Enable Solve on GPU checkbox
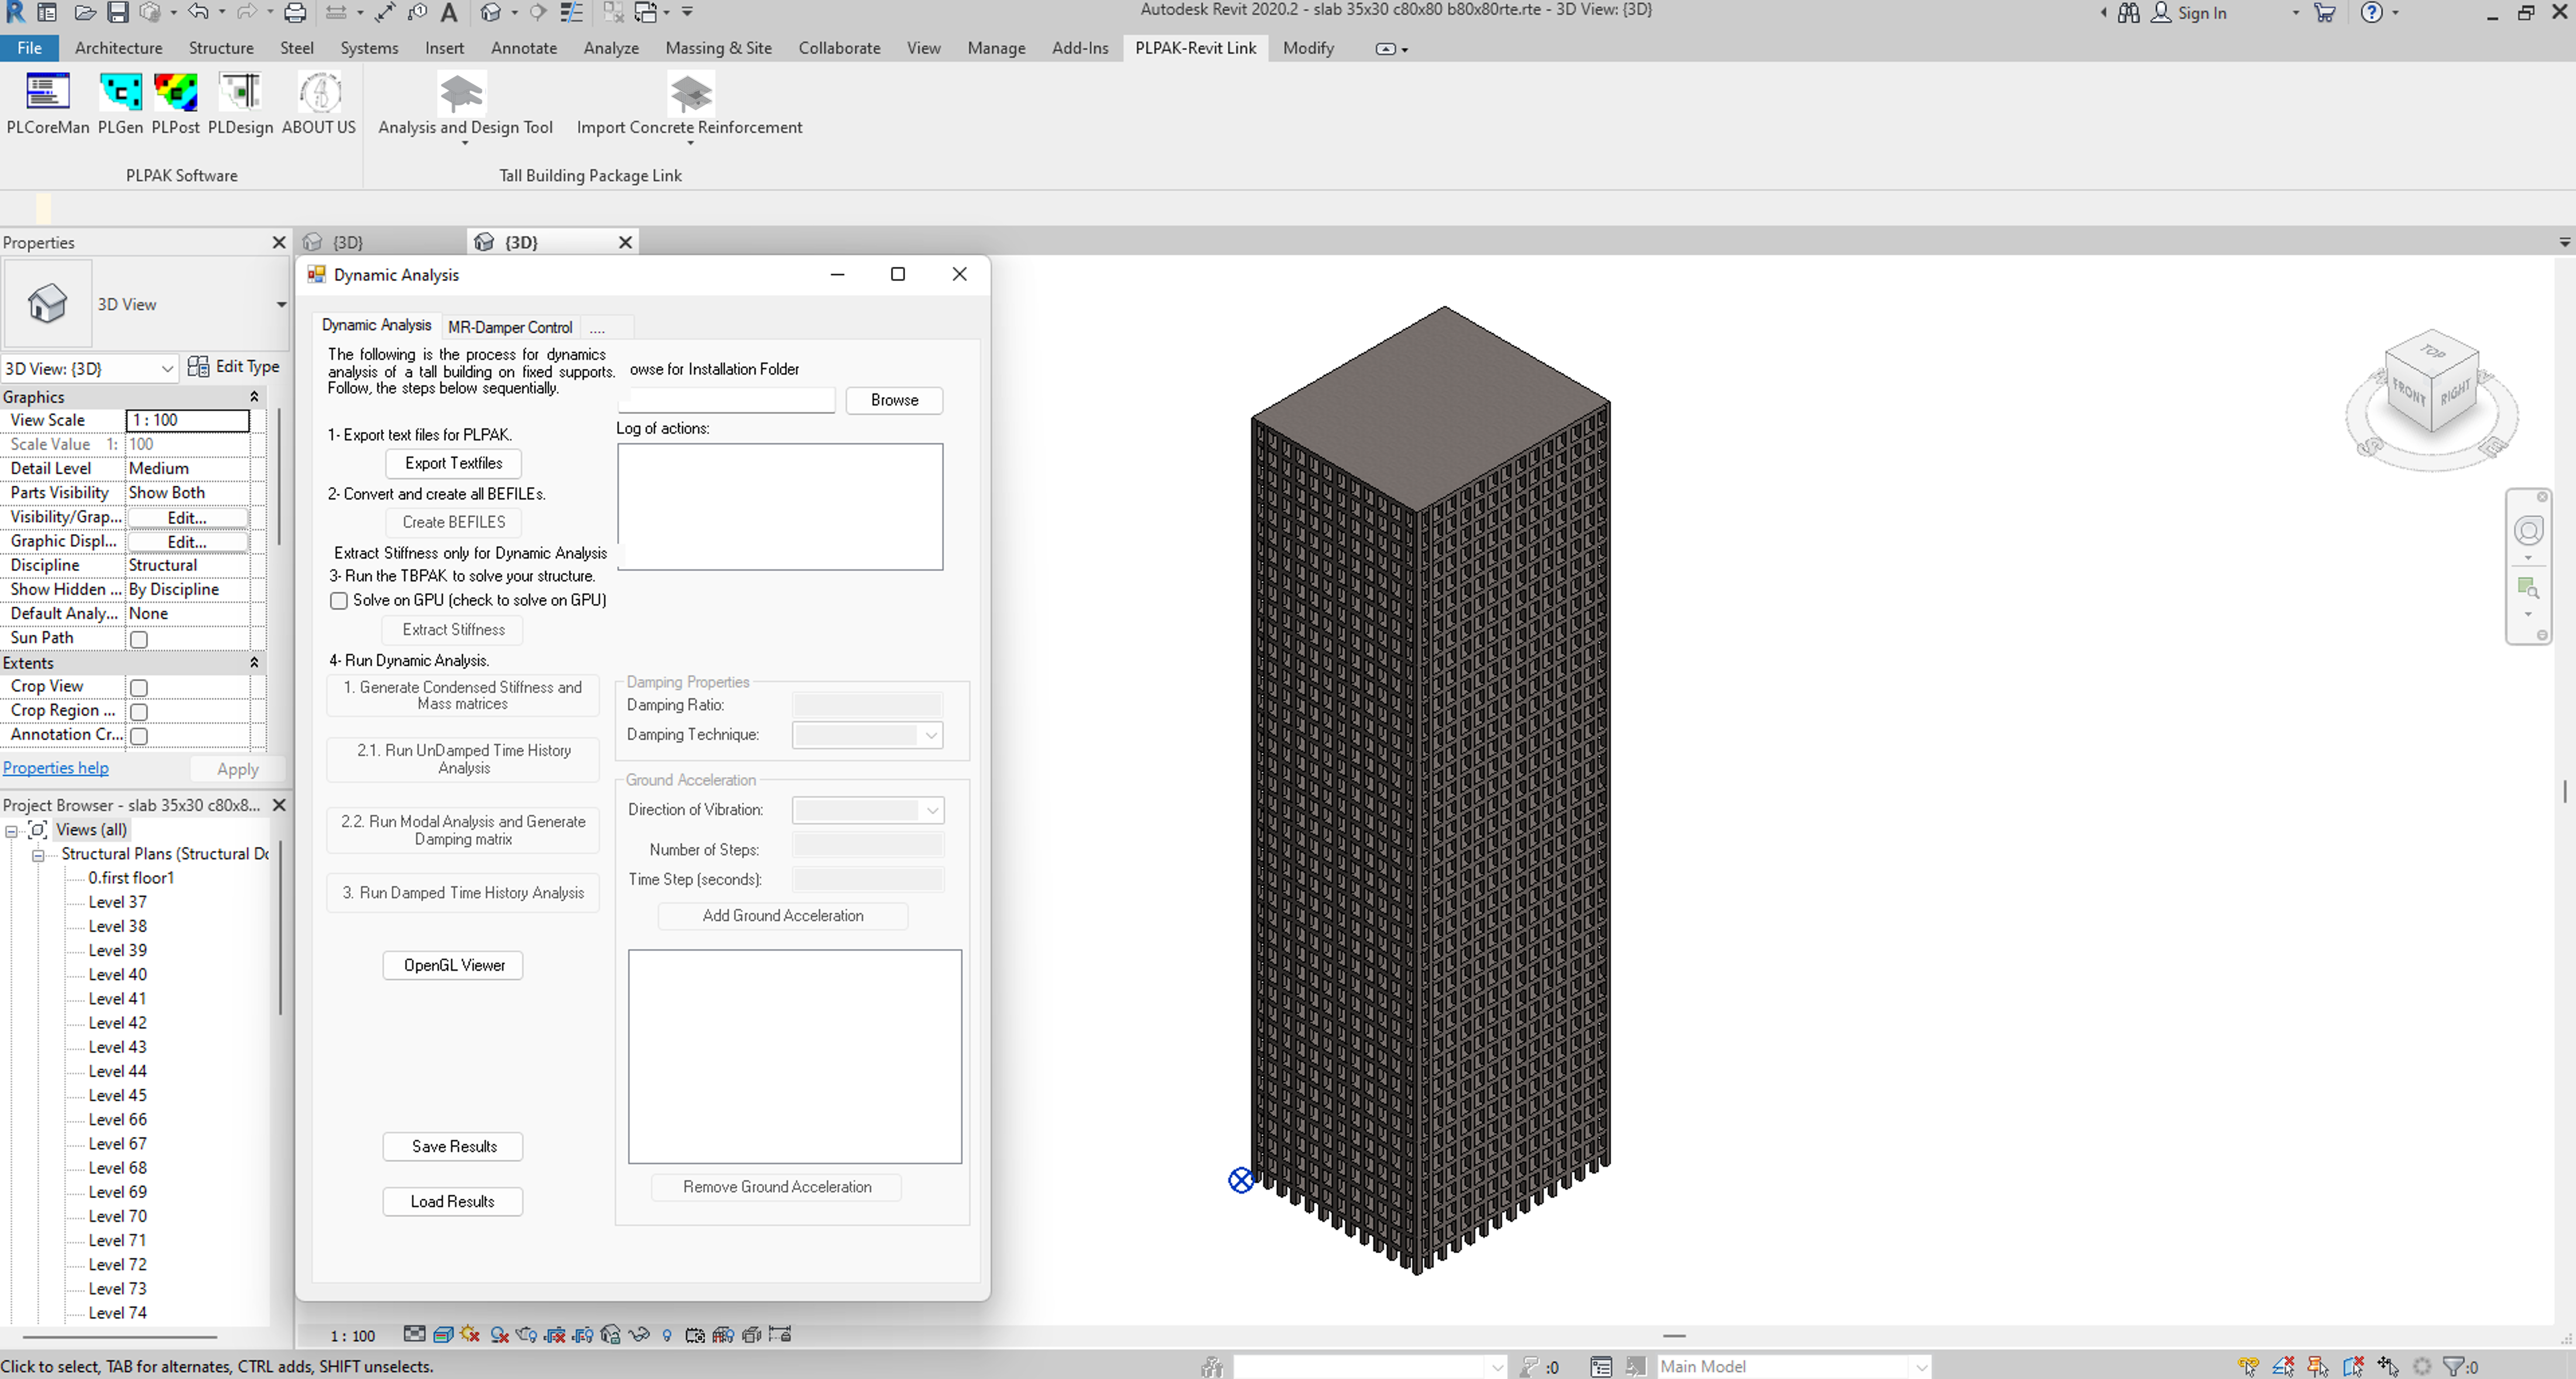The height and width of the screenshot is (1379, 2576). coord(339,600)
